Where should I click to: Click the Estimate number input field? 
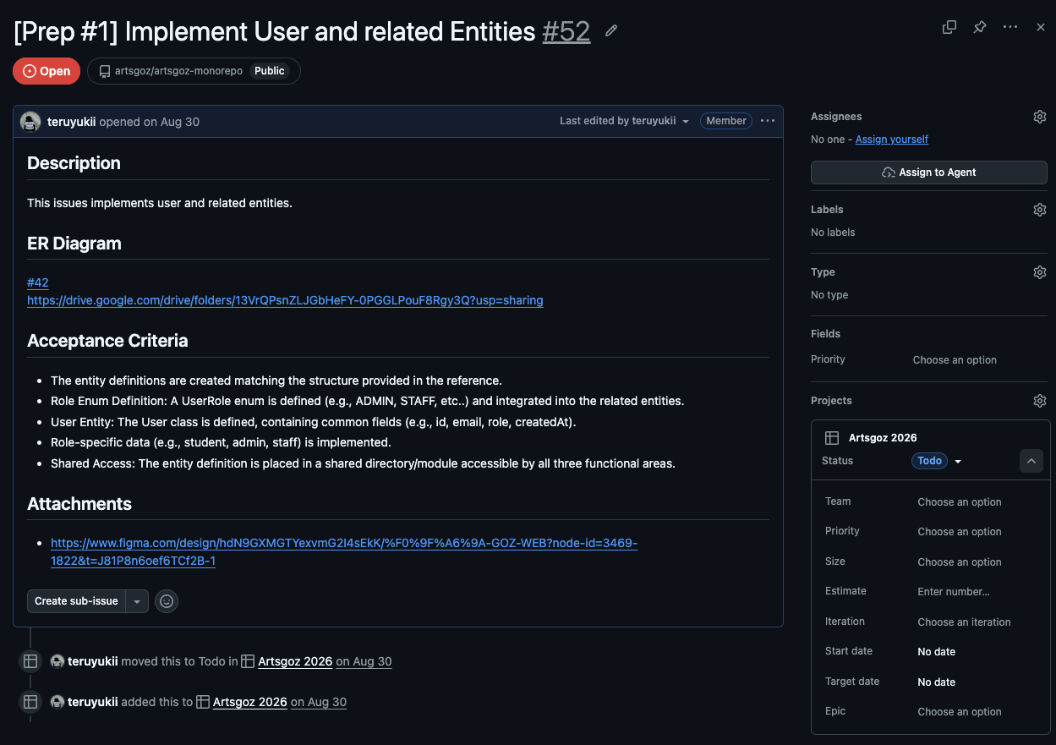pos(954,591)
